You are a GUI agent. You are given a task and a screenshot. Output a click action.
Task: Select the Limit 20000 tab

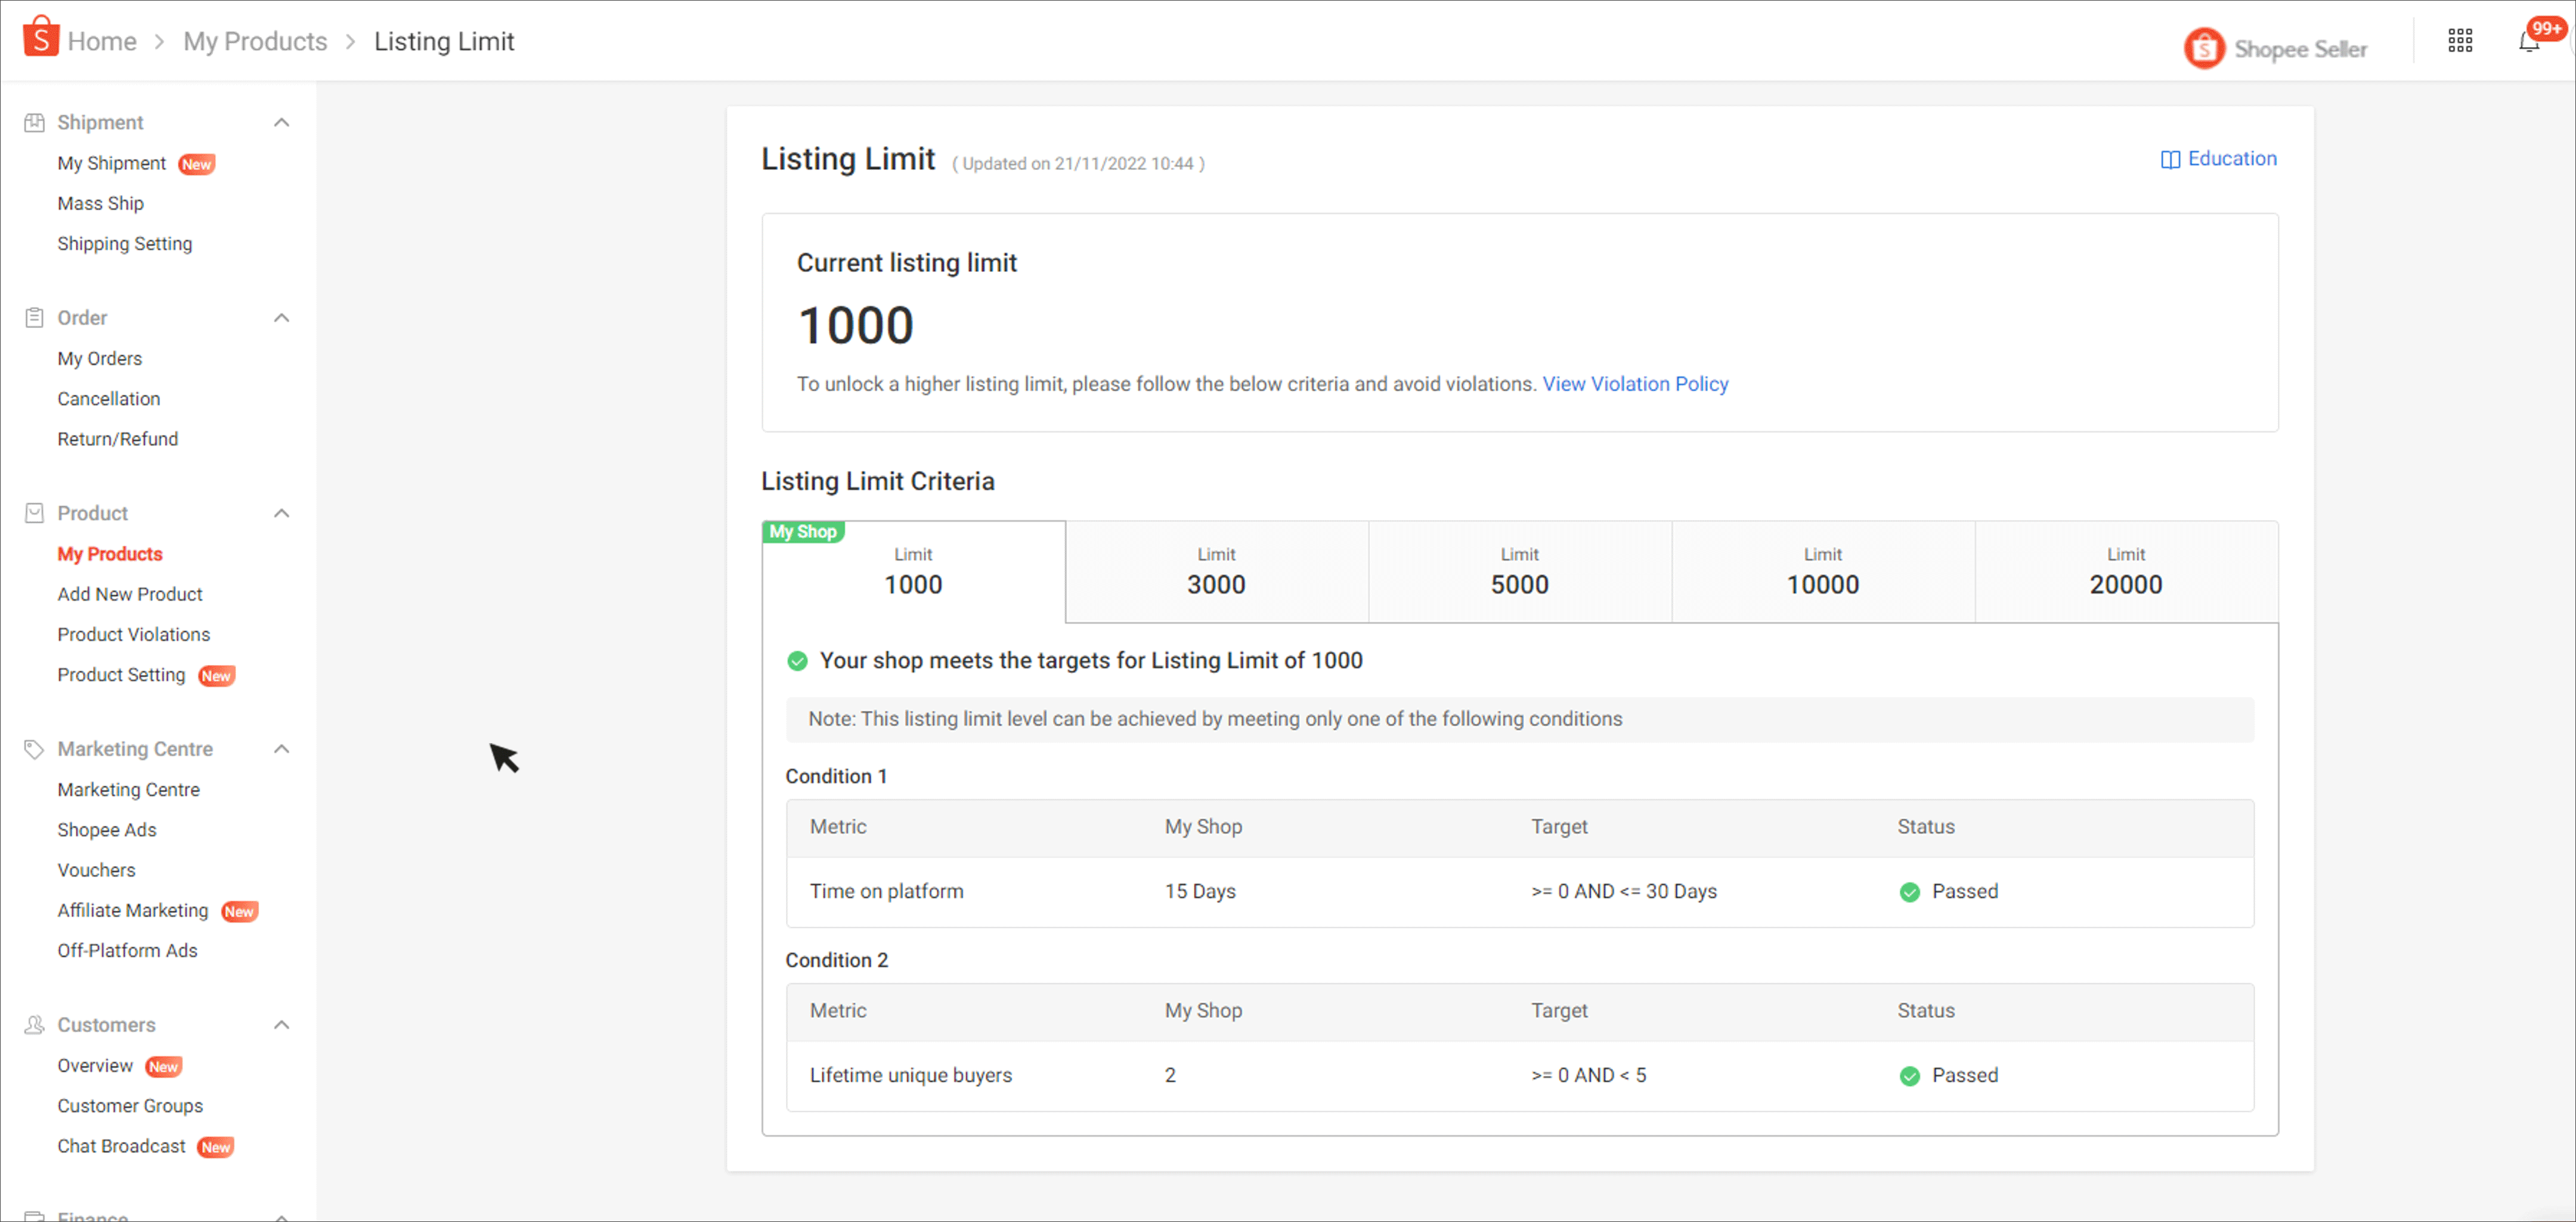click(2125, 572)
